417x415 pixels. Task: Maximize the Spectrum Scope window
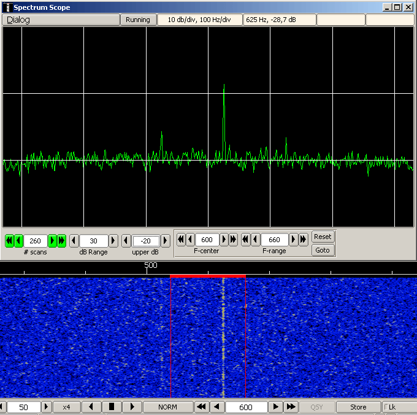point(397,7)
